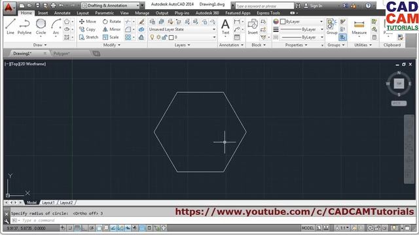Screen dimensions: 419x235
Task: Click the WCS button under ViewCube
Action: click(399, 103)
